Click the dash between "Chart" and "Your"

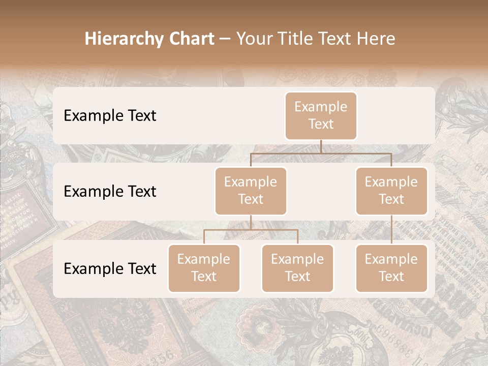pyautogui.click(x=225, y=40)
